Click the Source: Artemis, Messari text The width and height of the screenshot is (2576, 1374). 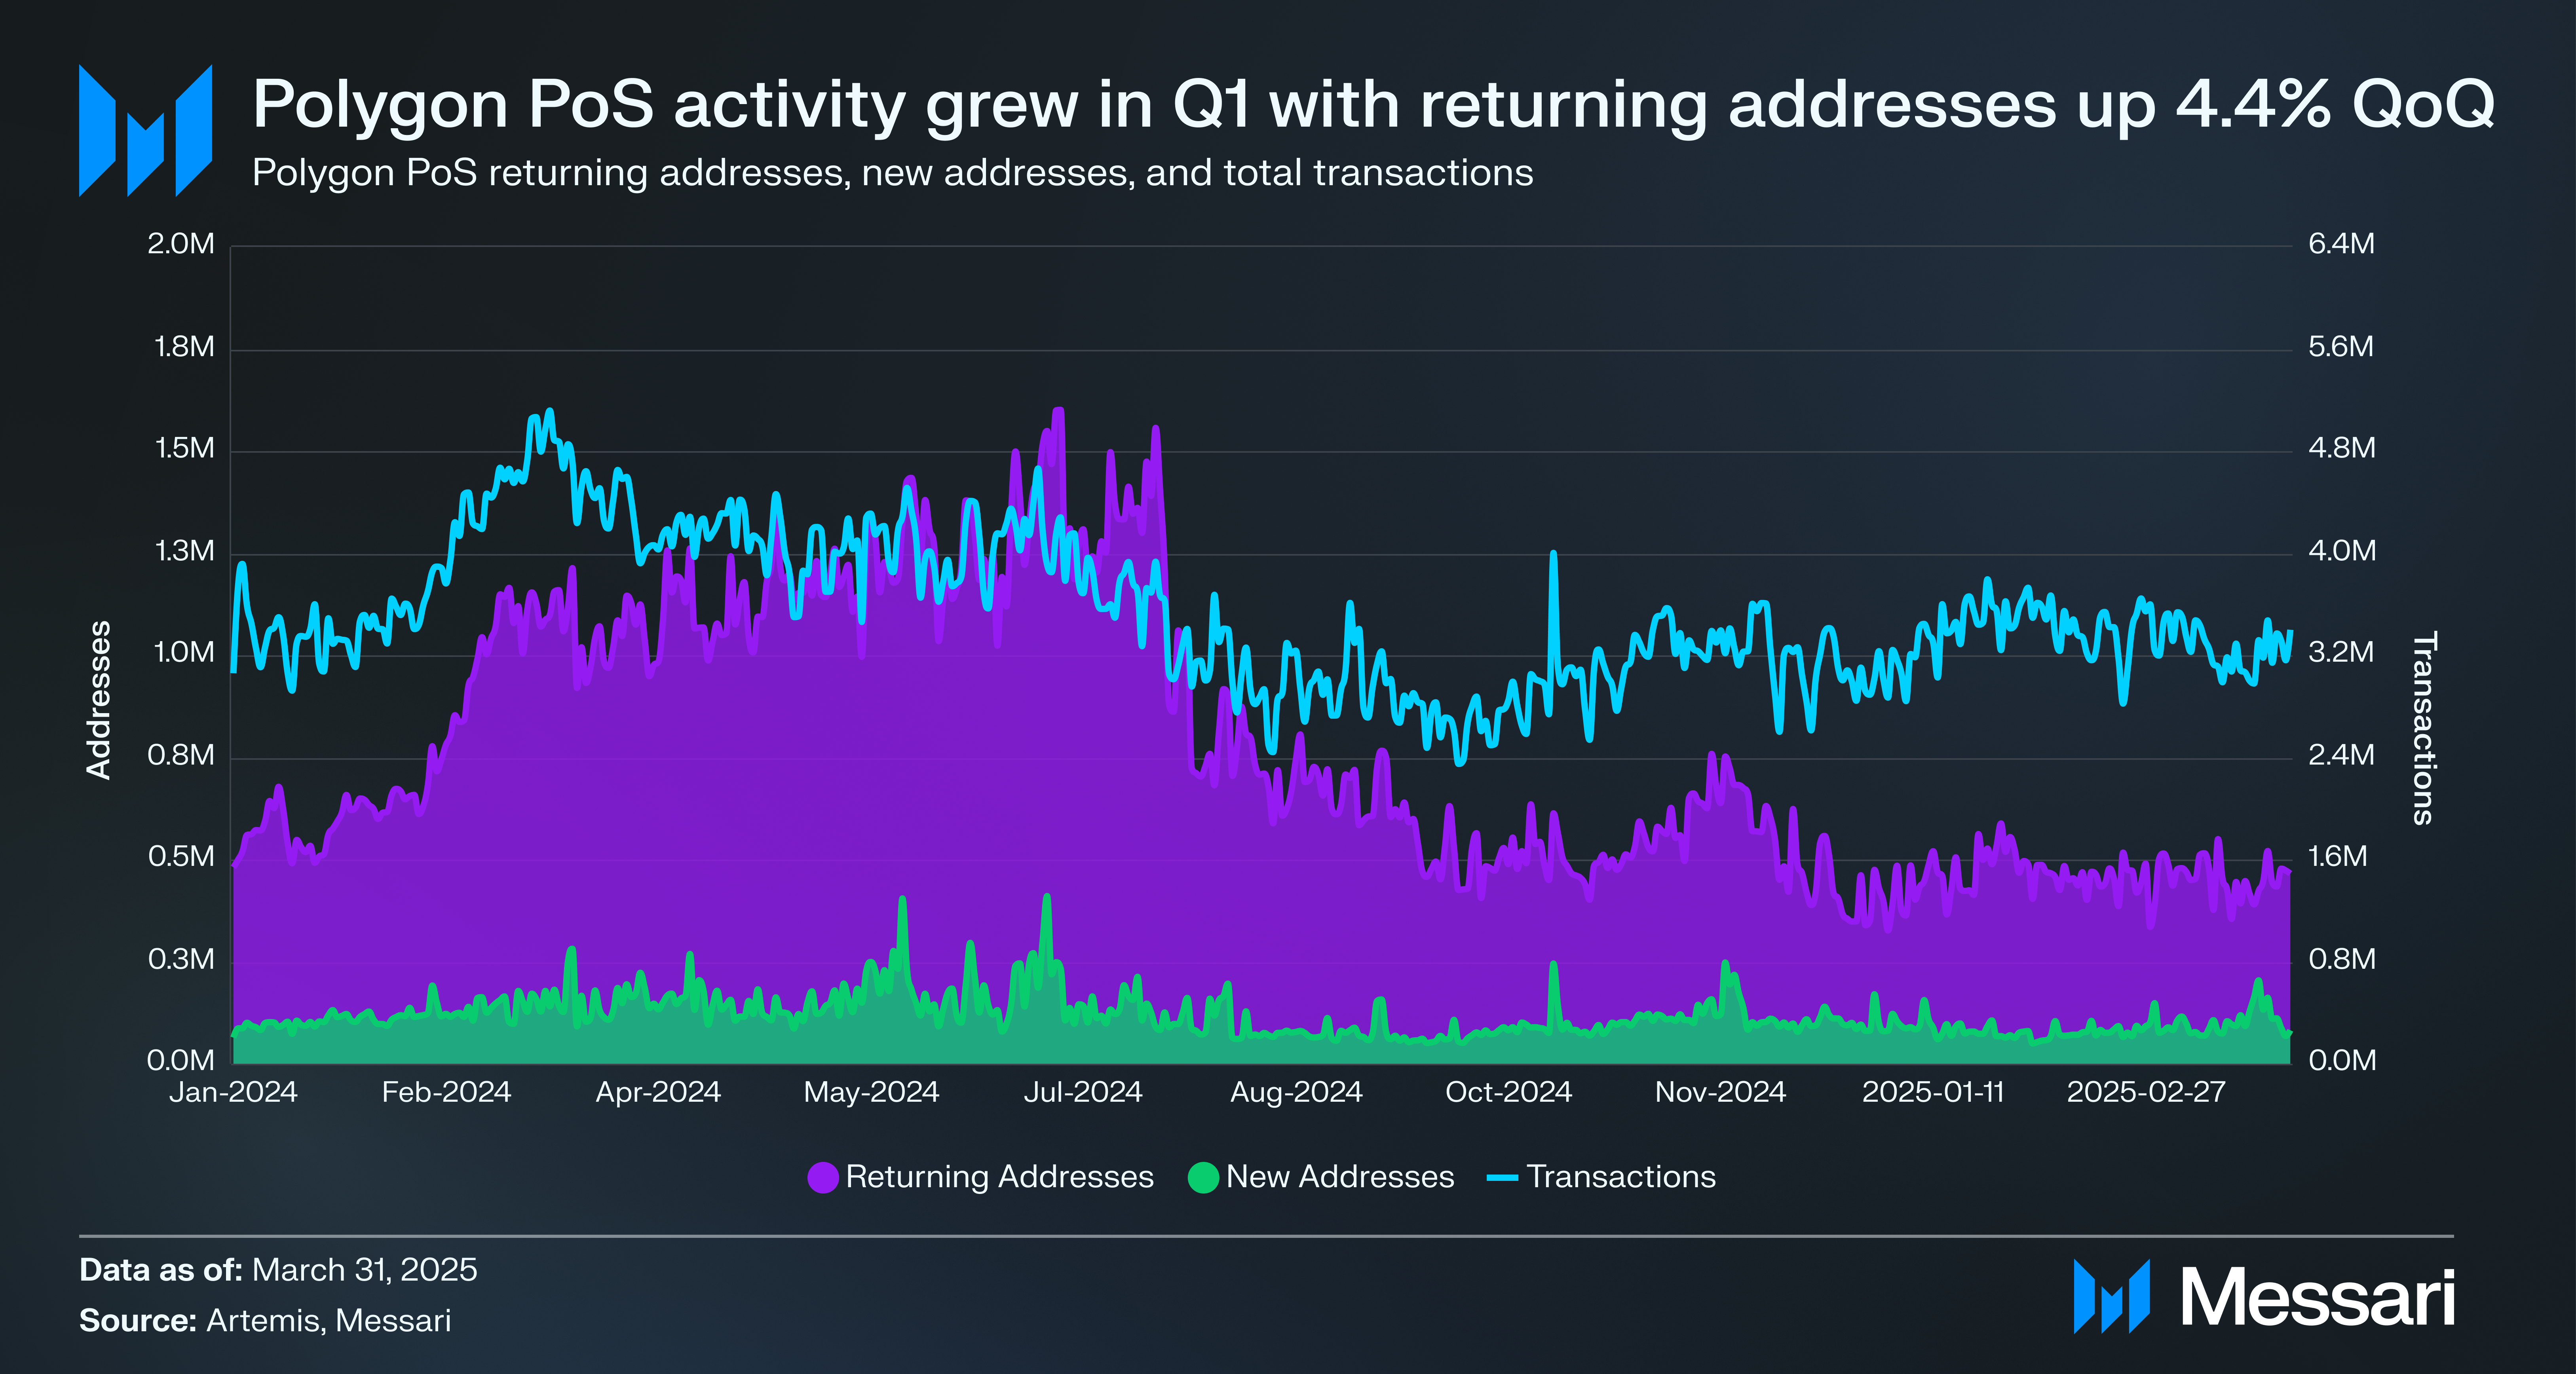[265, 1320]
